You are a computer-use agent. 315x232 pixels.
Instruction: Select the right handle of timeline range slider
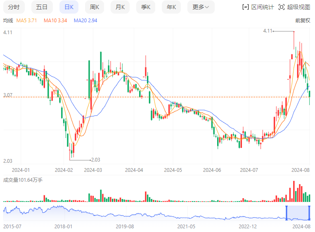(x=309, y=213)
